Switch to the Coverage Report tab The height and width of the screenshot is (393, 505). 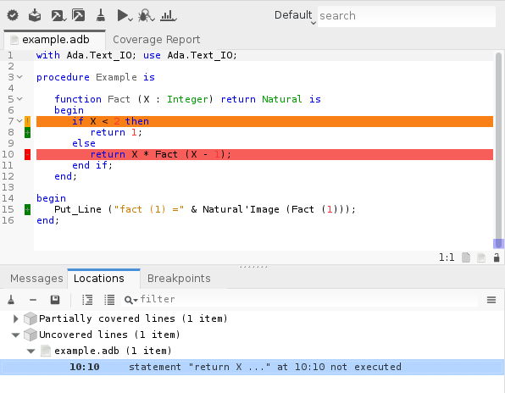pyautogui.click(x=156, y=40)
